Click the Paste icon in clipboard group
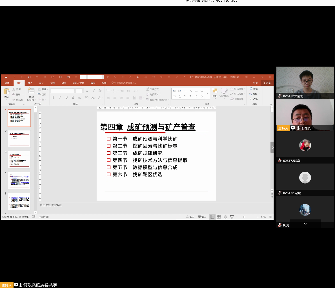Viewport: 335px width, 288px height. (6, 91)
